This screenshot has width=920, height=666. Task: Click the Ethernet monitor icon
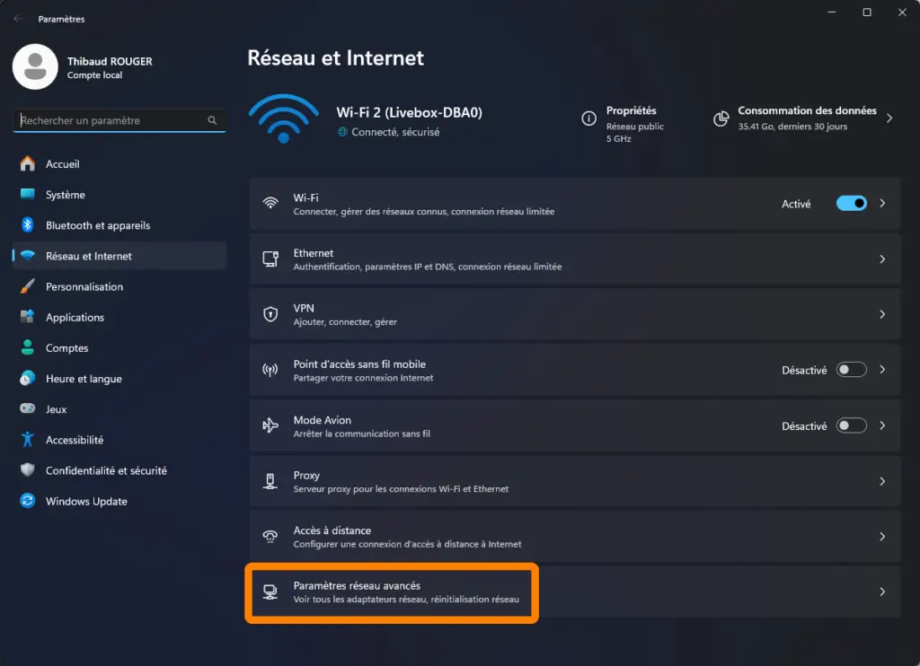click(270, 259)
